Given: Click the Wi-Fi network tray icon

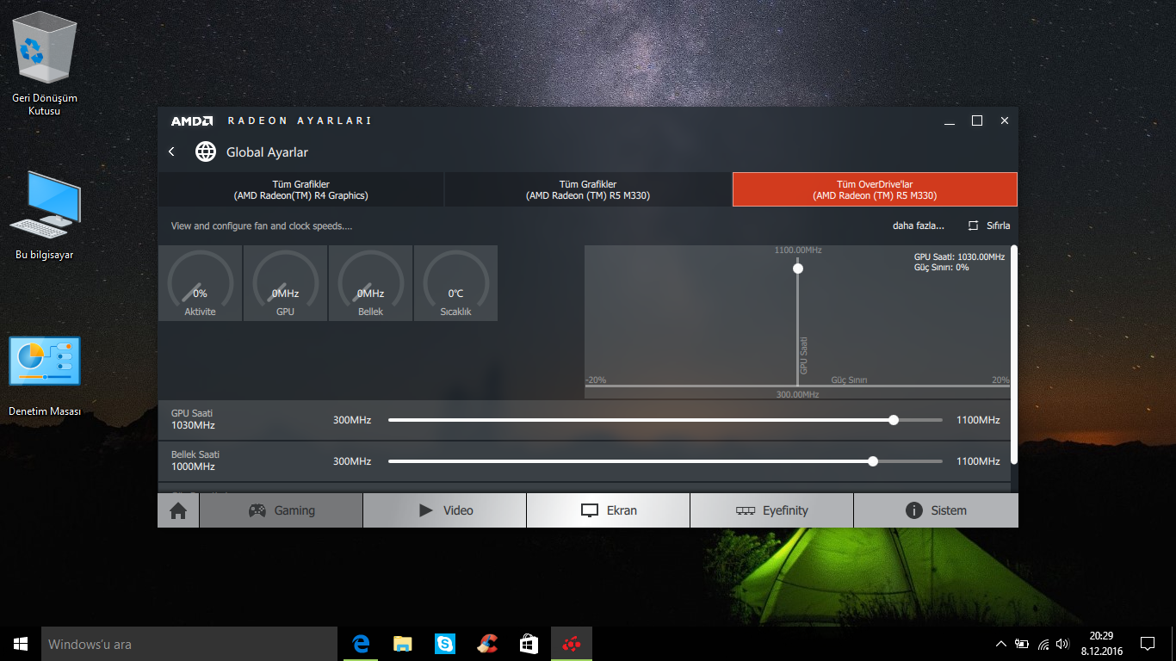Looking at the screenshot, I should click(1043, 644).
